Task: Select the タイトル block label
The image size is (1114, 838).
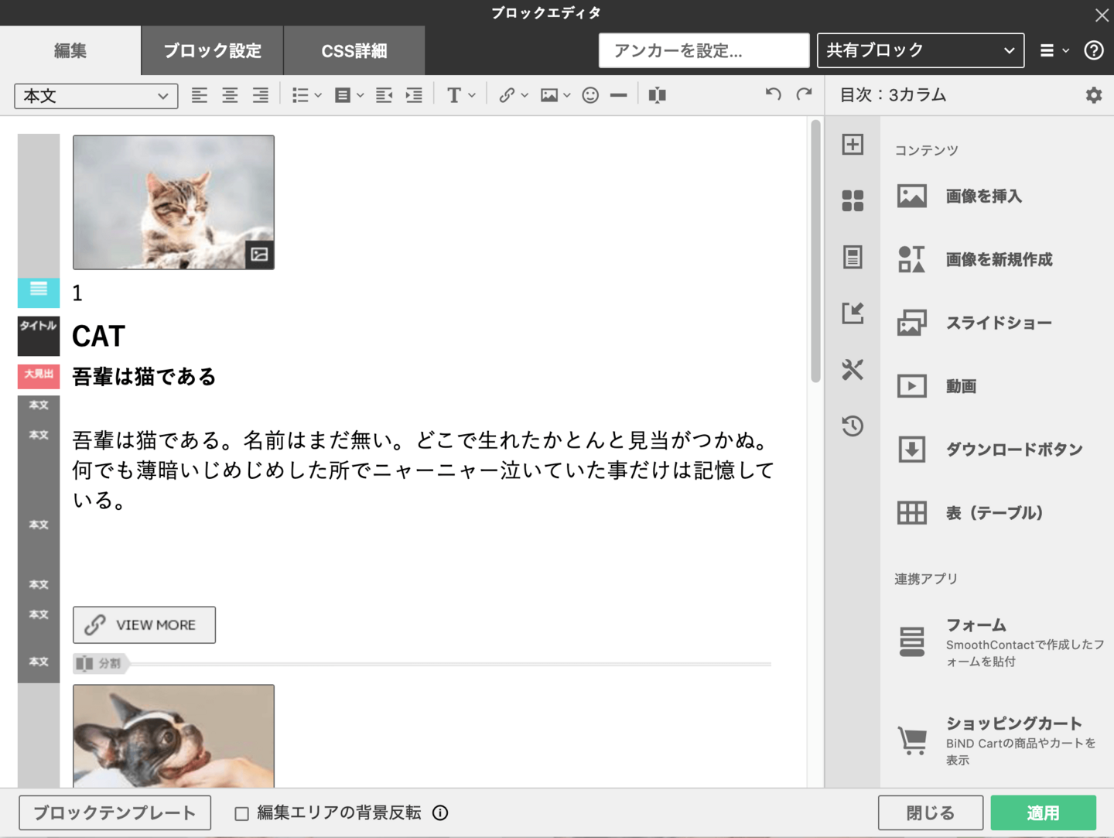Action: (x=39, y=335)
